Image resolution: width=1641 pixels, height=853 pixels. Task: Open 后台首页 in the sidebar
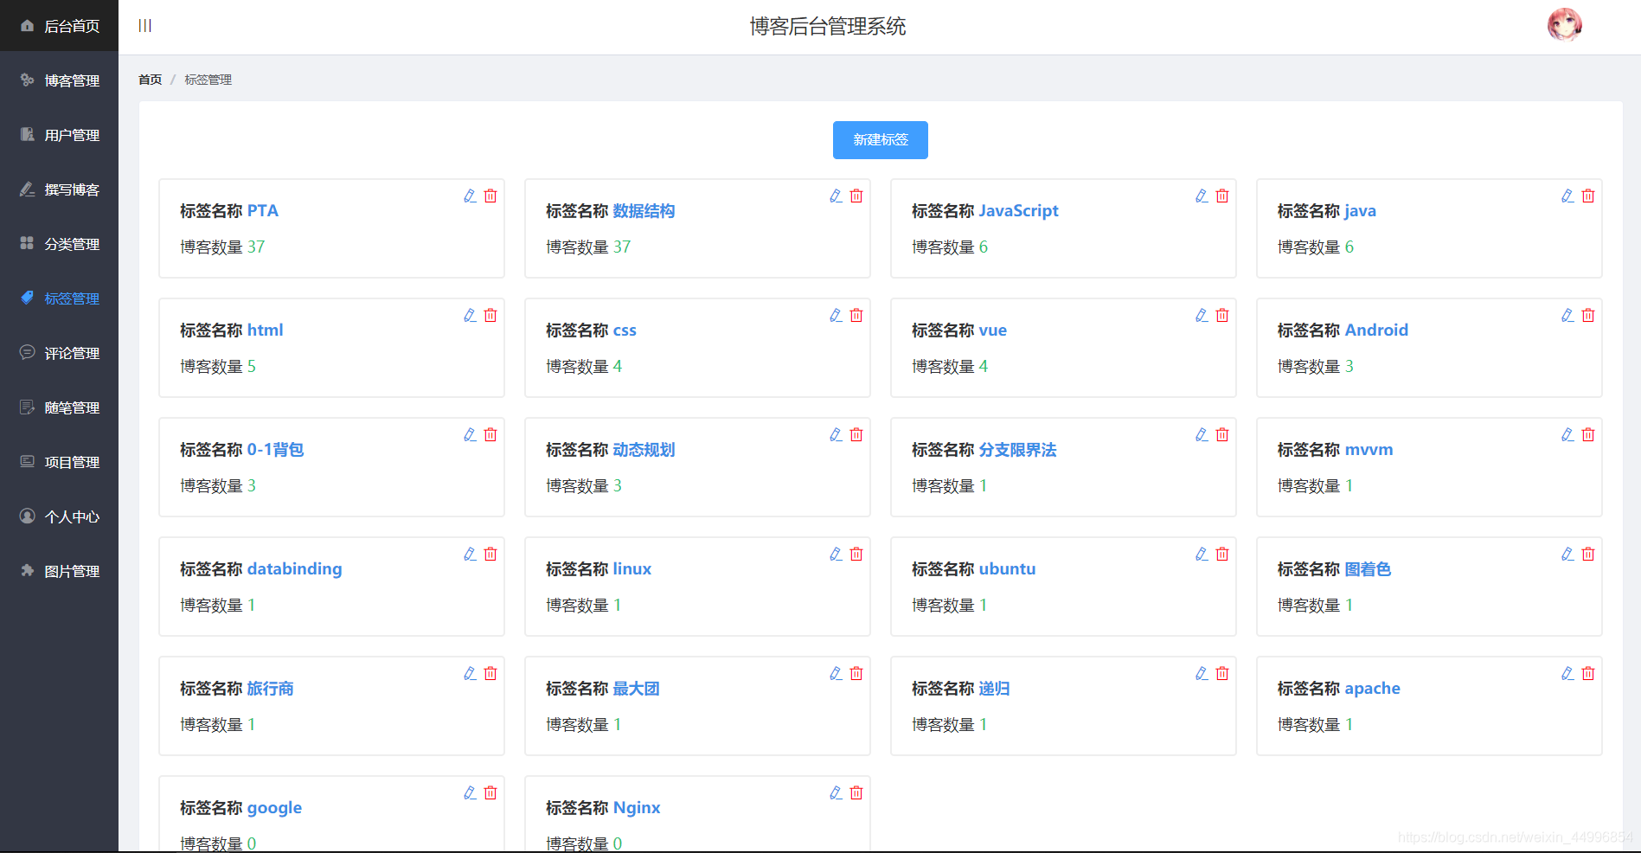click(x=59, y=26)
